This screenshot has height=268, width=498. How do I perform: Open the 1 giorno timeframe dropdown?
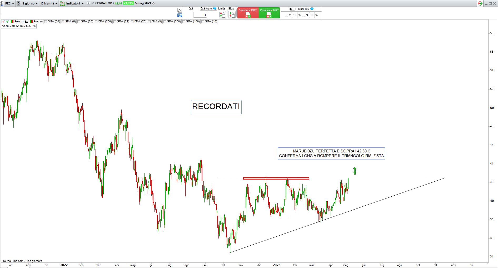coord(30,3)
